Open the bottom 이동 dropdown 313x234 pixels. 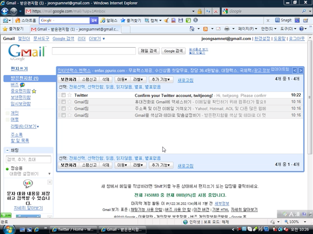tap(122, 165)
